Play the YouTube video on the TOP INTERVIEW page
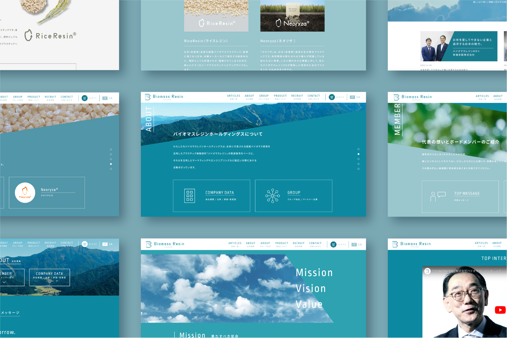The height and width of the screenshot is (338, 507). pos(500,310)
